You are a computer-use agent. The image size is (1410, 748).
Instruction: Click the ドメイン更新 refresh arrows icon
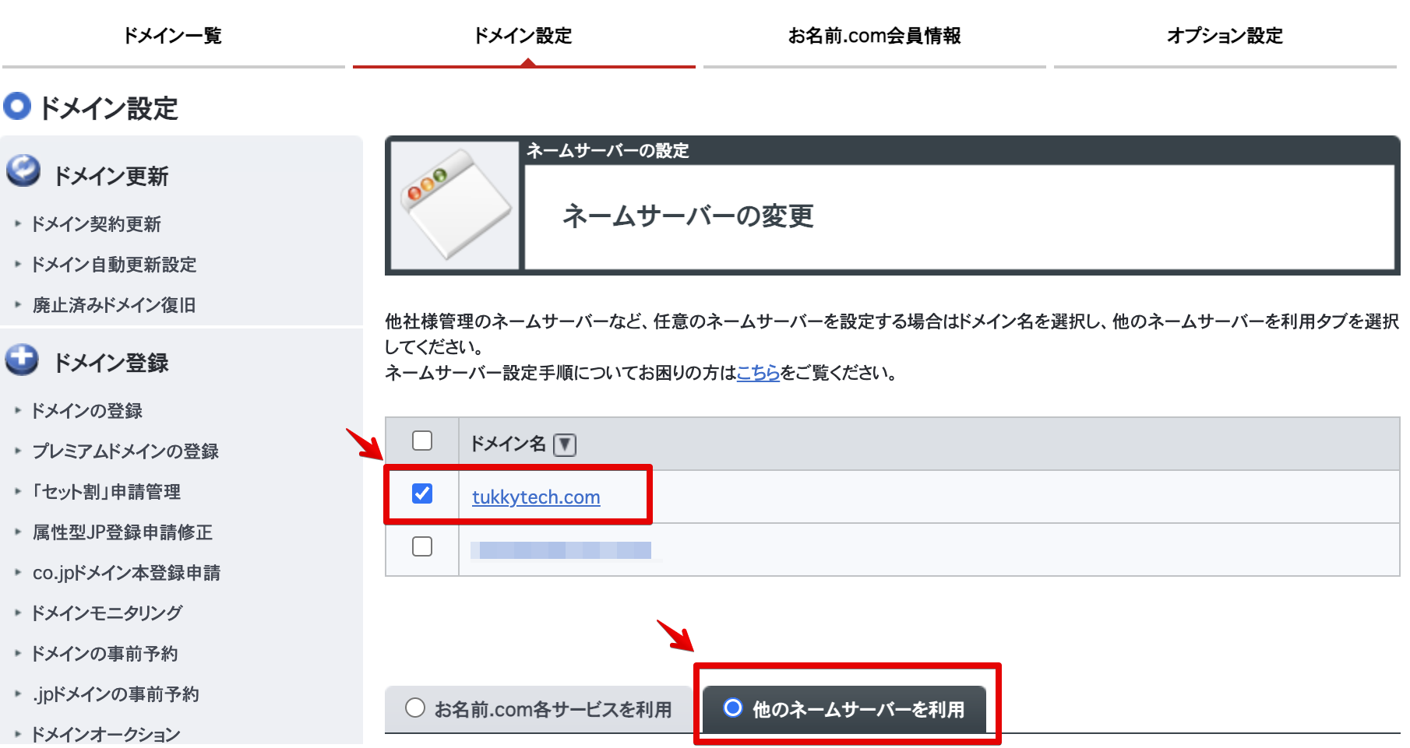(x=23, y=170)
